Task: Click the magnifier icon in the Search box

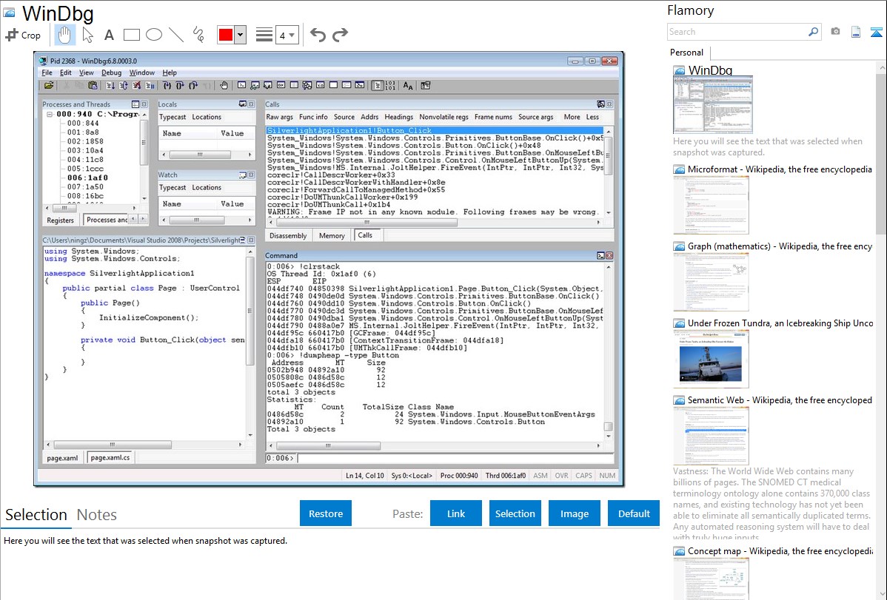Action: click(813, 32)
